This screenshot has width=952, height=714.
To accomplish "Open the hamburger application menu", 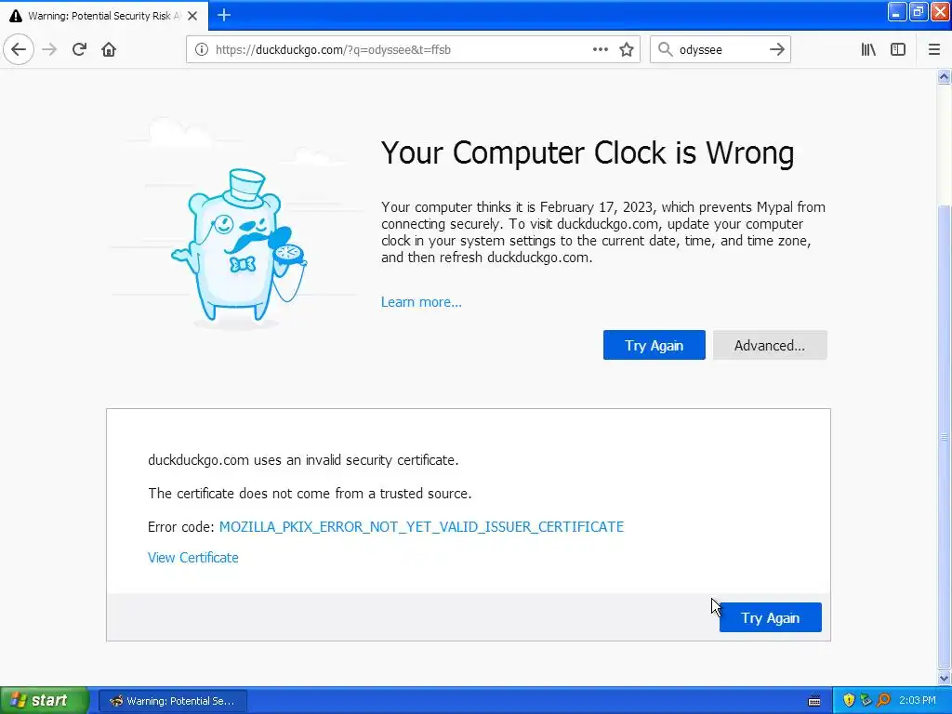I will click(933, 49).
